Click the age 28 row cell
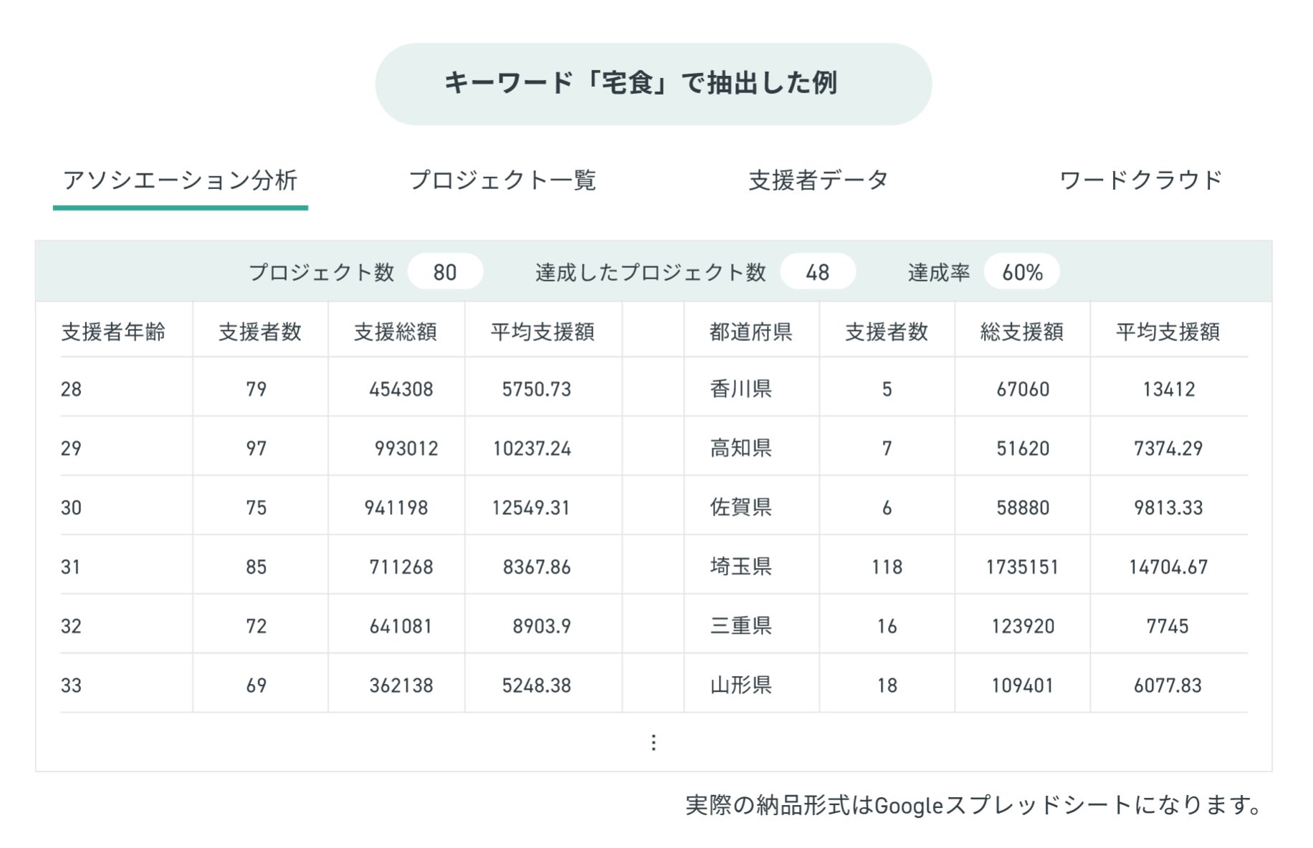Screen dimensions: 1313x848 pos(71,389)
